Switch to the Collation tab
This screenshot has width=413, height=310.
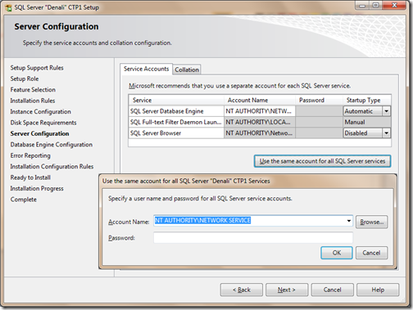point(187,70)
